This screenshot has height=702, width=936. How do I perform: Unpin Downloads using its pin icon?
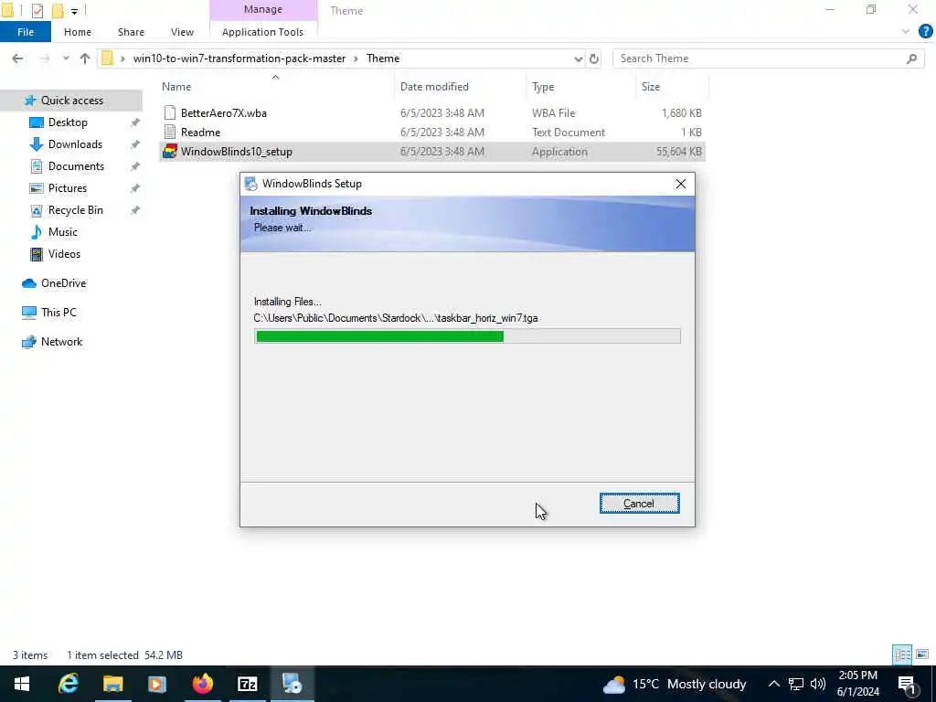(135, 144)
